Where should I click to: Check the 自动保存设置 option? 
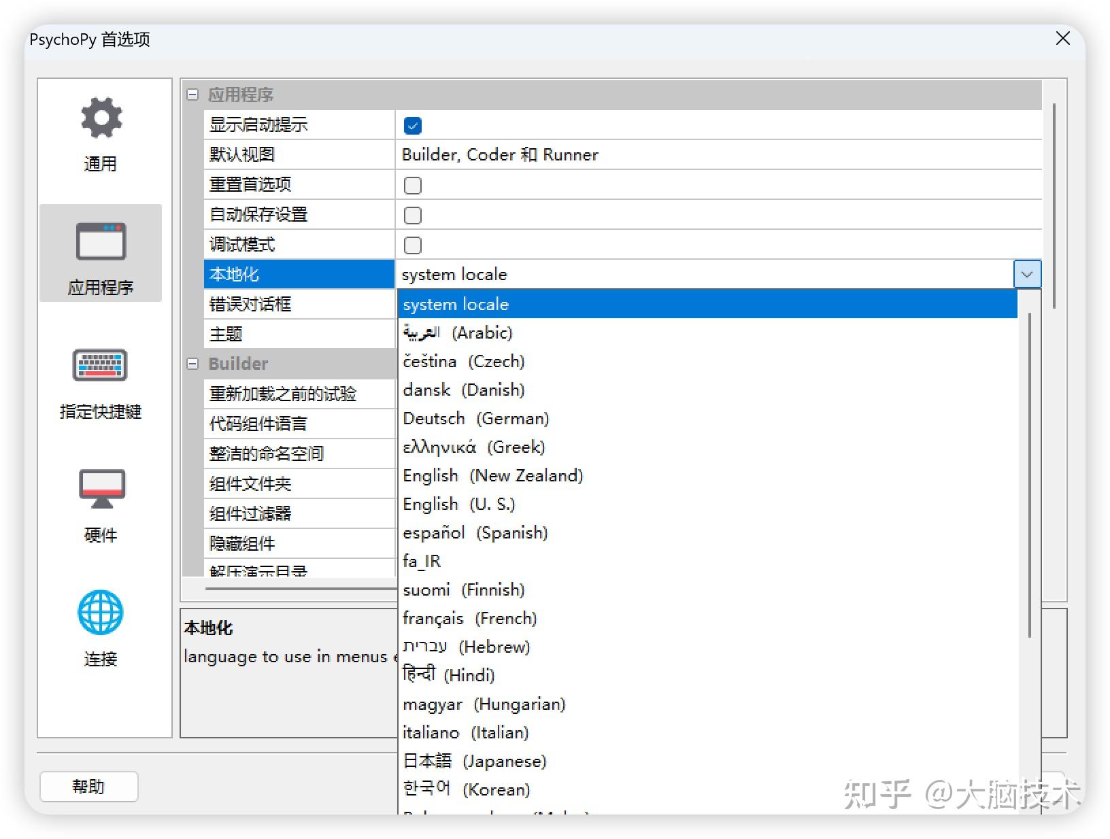point(412,215)
